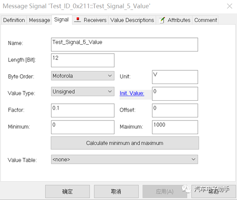Open the Value Table dropdown
This screenshot has width=237, height=200.
[x=124, y=159]
